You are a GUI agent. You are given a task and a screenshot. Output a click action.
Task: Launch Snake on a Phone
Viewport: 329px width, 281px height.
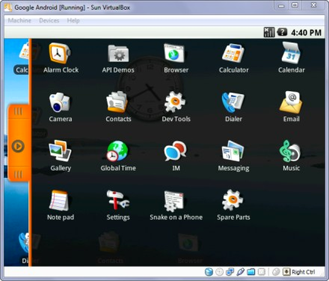[x=176, y=205]
